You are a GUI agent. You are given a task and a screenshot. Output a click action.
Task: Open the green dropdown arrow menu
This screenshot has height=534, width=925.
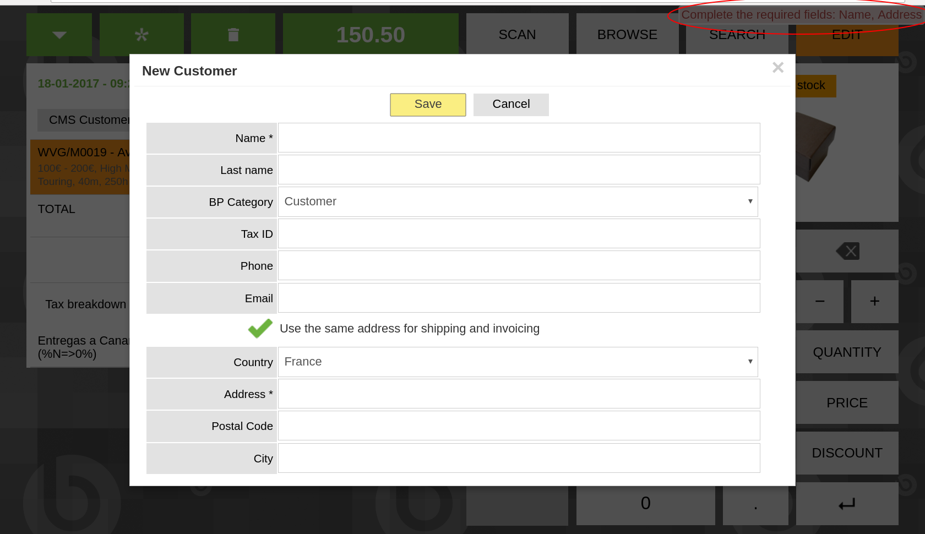click(59, 34)
